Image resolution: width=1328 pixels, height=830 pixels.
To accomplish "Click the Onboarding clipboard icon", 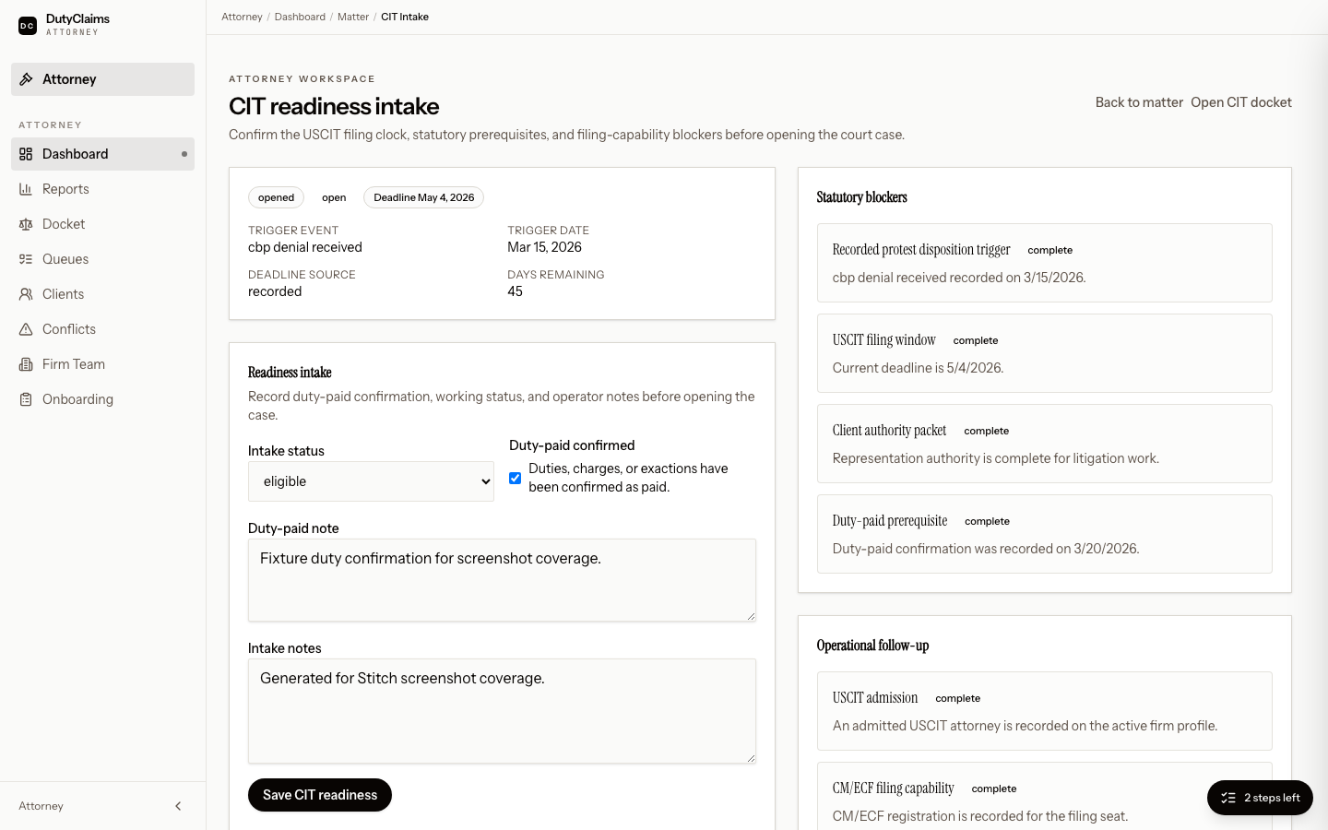I will coord(26,399).
